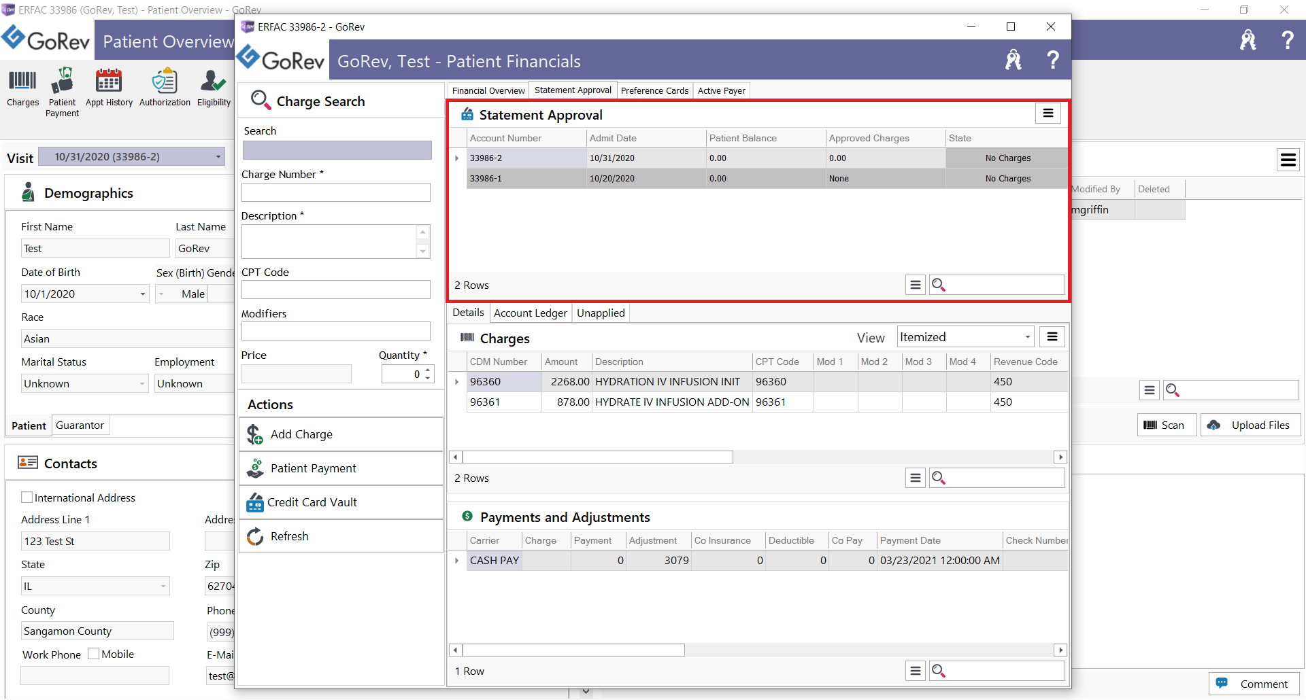Switch to Guarantor tab
This screenshot has width=1306, height=700.
click(80, 425)
